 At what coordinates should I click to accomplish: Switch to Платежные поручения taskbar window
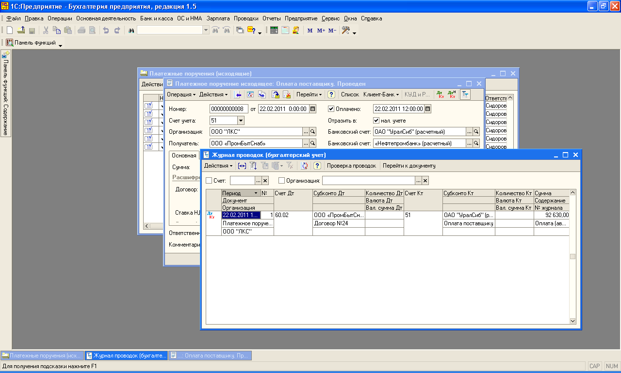tap(42, 356)
